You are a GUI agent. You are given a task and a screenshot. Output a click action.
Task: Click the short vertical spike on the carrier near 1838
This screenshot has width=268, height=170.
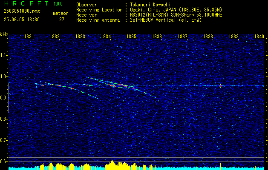220,85
